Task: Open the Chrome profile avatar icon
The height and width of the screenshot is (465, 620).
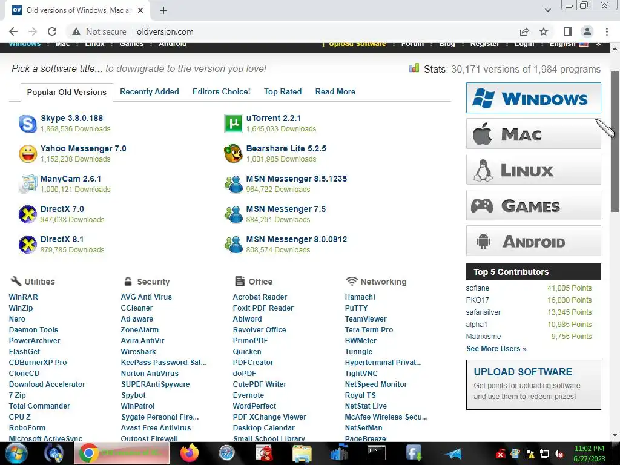Action: 587,31
